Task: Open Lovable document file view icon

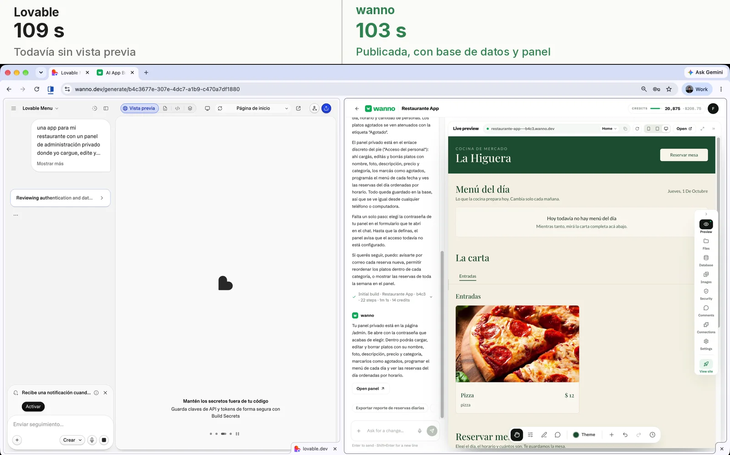Action: coord(165,108)
